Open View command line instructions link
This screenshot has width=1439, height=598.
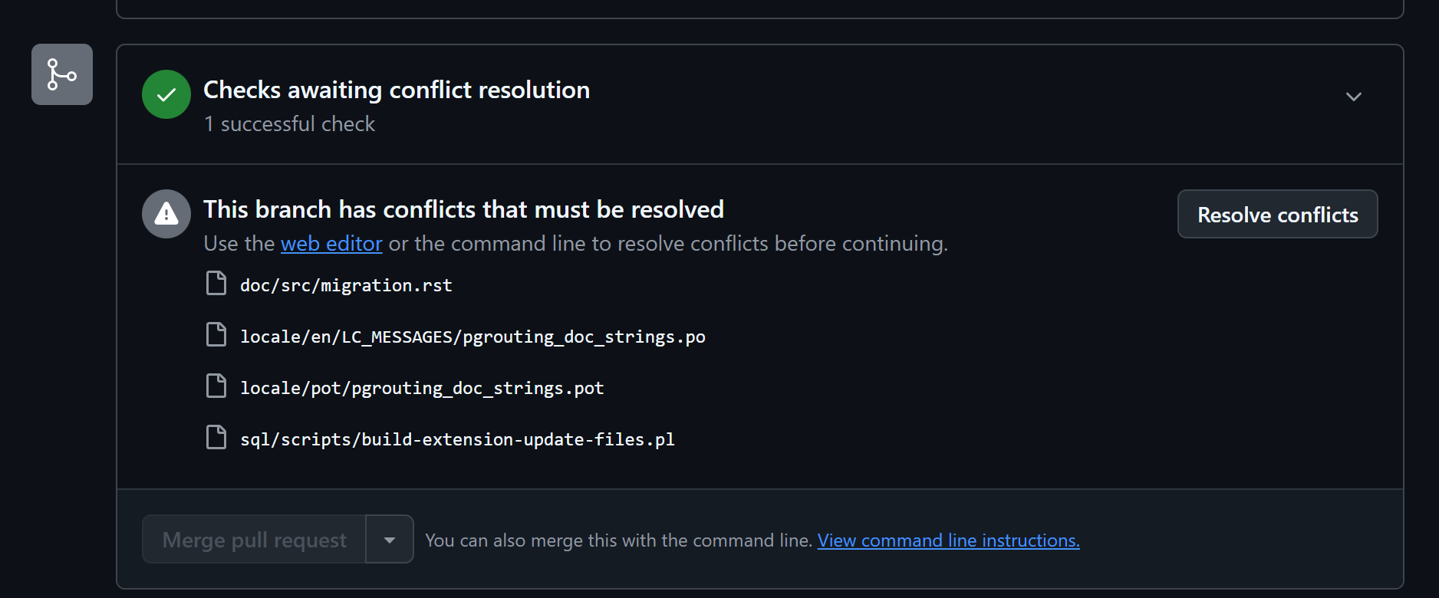(x=948, y=540)
